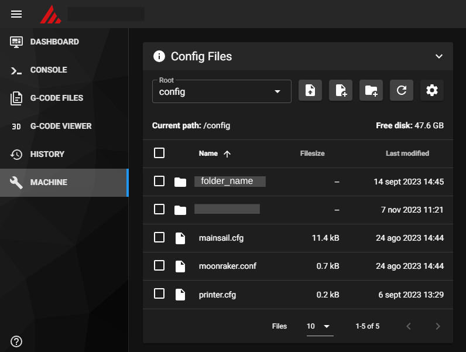Toggle the select-all files checkbox
This screenshot has height=352, width=466.
pos(159,153)
